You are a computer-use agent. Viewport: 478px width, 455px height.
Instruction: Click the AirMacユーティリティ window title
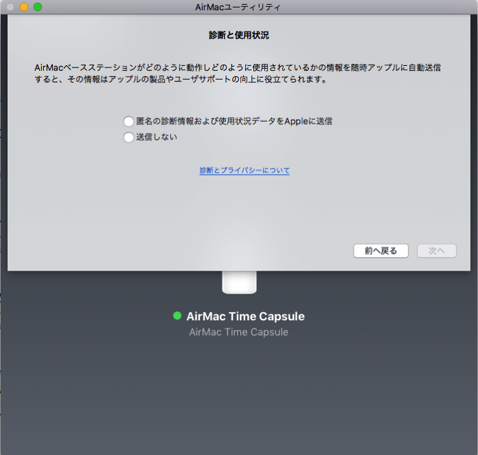tap(238, 7)
